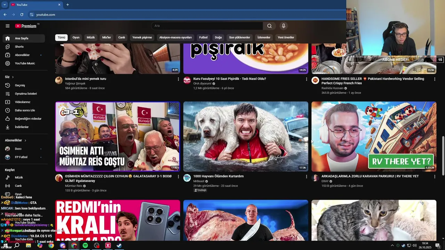Viewport: 445px width, 250px height.
Task: Open YouTube Music in sidebar
Action: 24,63
